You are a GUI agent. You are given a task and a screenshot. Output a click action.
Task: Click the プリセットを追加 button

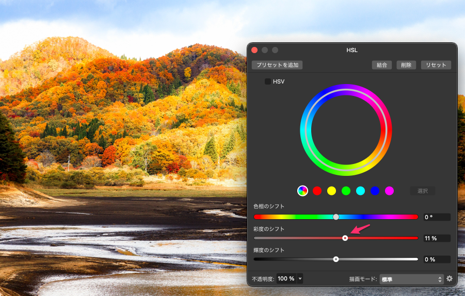point(277,65)
